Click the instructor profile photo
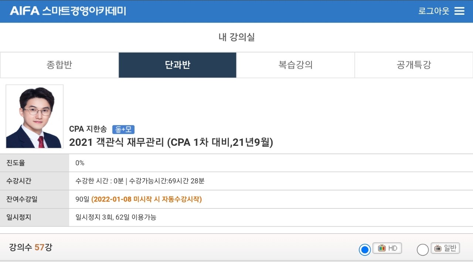473x262 pixels. point(34,117)
